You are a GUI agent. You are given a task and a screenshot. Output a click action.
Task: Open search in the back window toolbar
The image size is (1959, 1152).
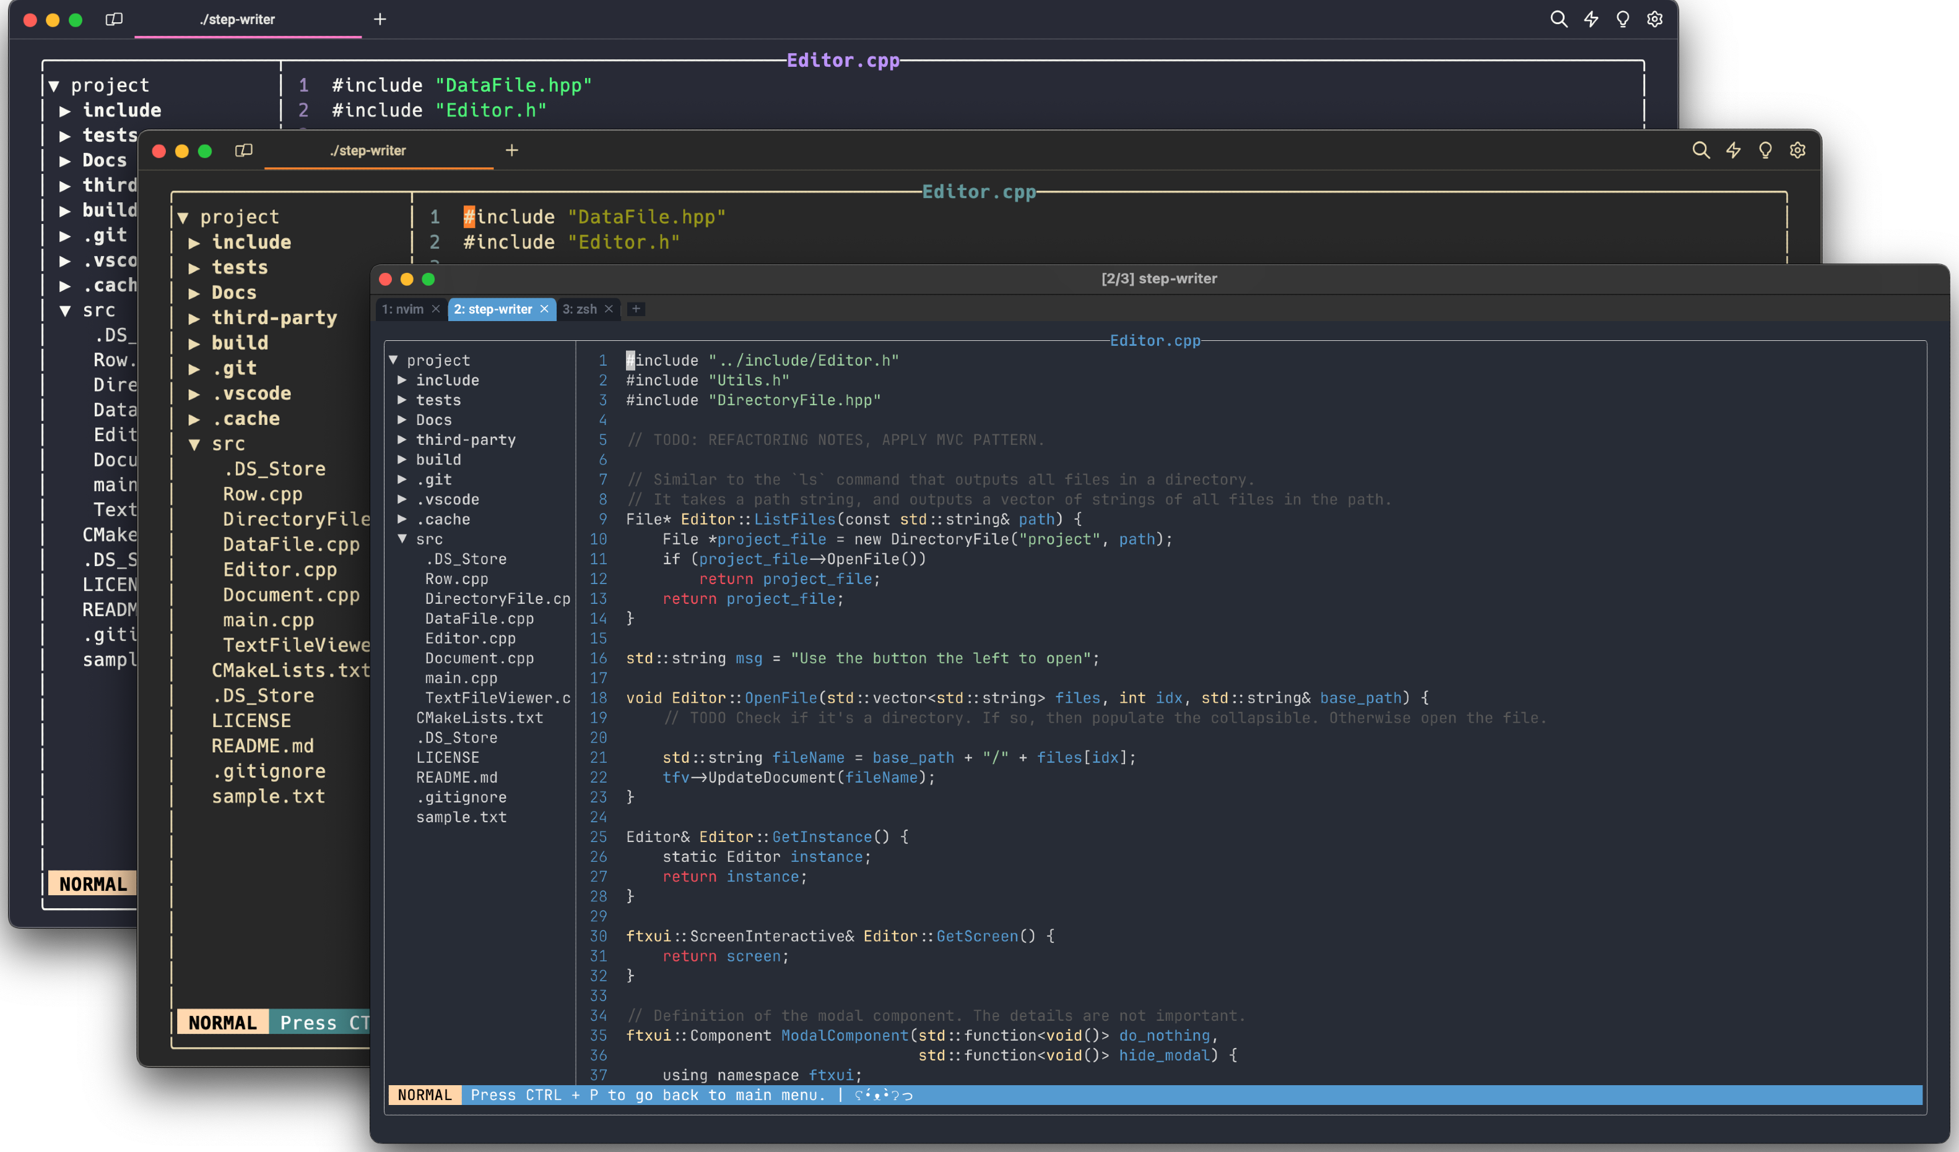[x=1558, y=19]
